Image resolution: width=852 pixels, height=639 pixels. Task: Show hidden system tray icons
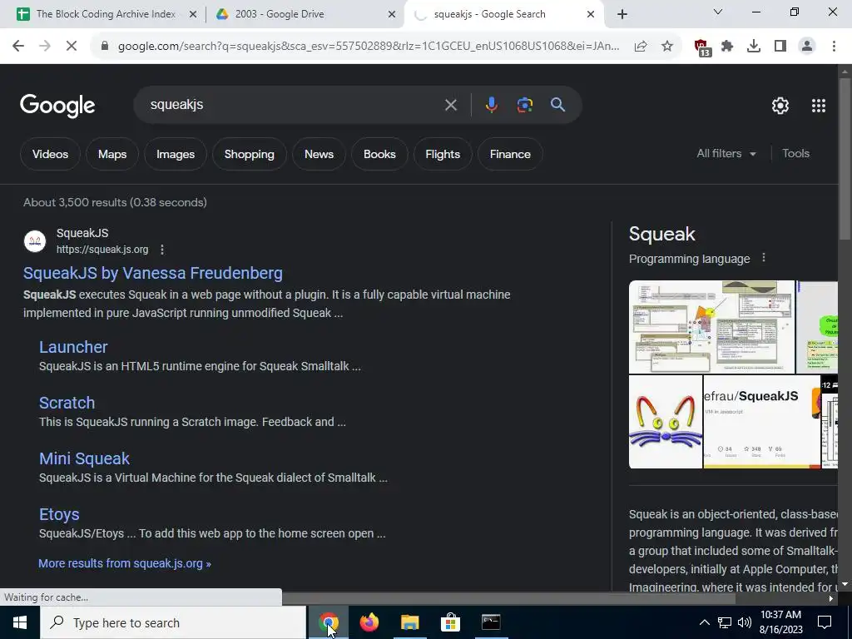pyautogui.click(x=704, y=622)
